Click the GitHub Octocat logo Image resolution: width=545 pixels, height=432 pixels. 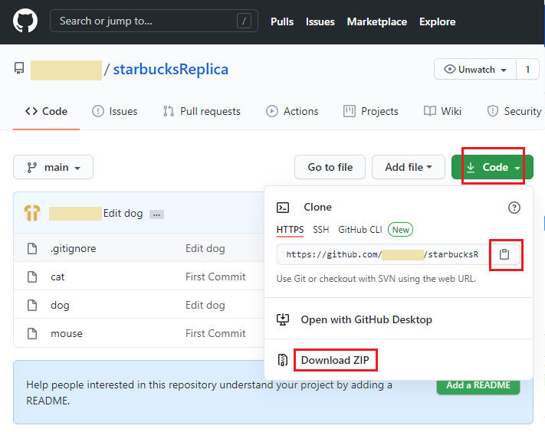(x=25, y=21)
